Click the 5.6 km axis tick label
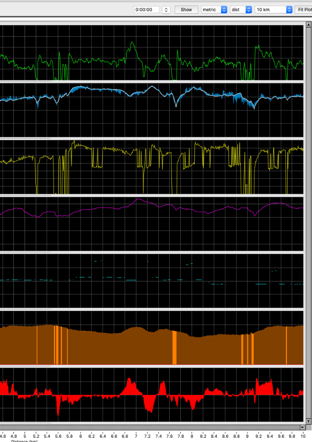The height and width of the screenshot is (442, 312). point(58,436)
